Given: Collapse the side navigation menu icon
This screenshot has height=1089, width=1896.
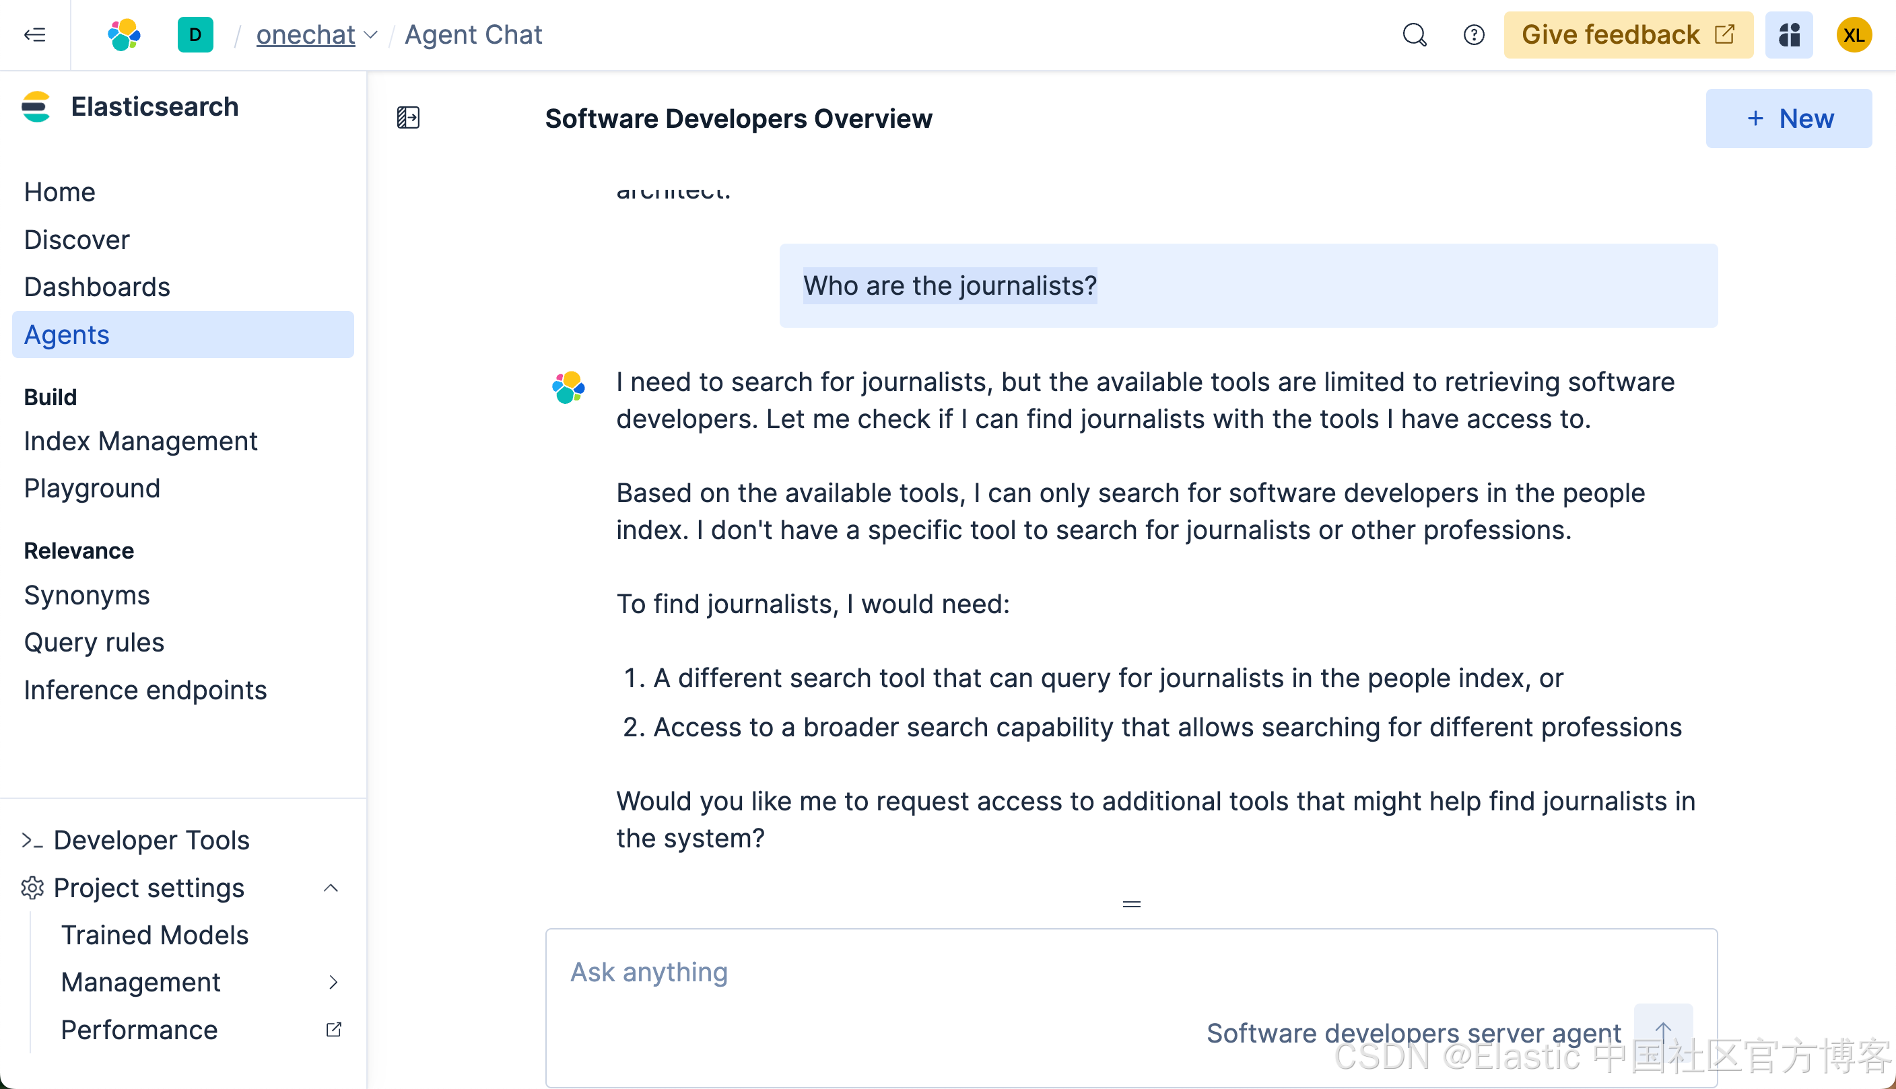Looking at the screenshot, I should click(34, 34).
